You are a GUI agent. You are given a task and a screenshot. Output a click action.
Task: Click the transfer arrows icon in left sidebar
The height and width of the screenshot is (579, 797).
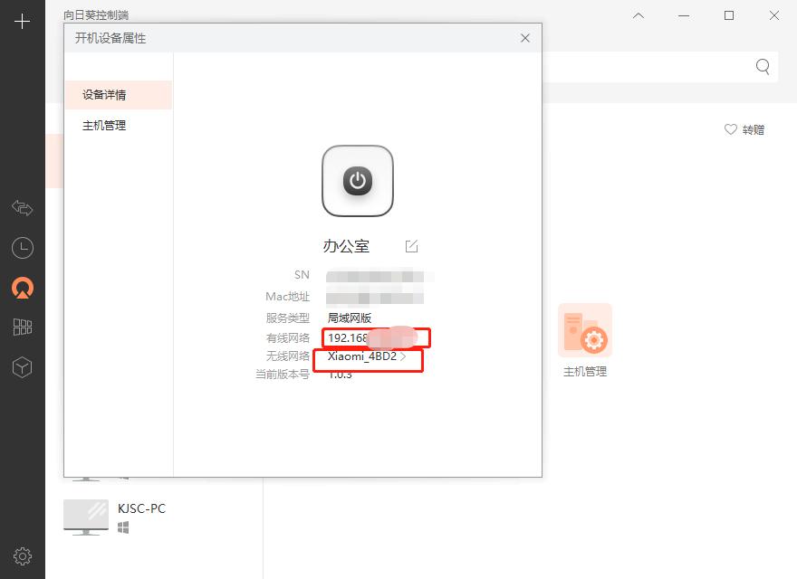click(x=22, y=208)
